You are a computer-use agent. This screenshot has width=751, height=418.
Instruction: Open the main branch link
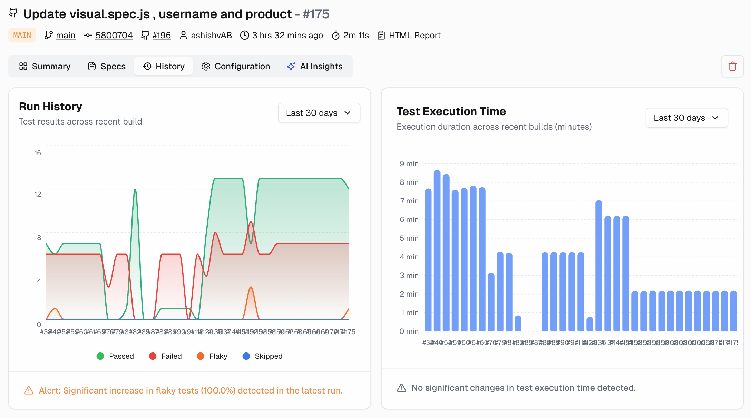[66, 35]
